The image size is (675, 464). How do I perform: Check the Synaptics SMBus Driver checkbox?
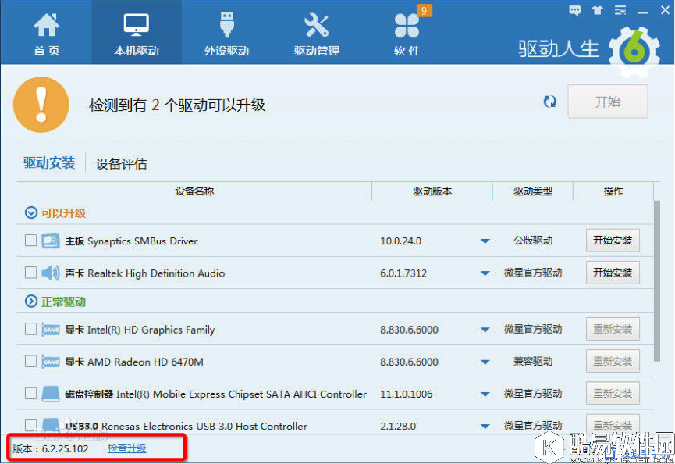(30, 240)
